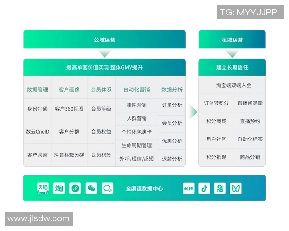Screen dimensions: 289x231
Task: Click the right-pointing arrow between panels
Action: tap(193, 113)
